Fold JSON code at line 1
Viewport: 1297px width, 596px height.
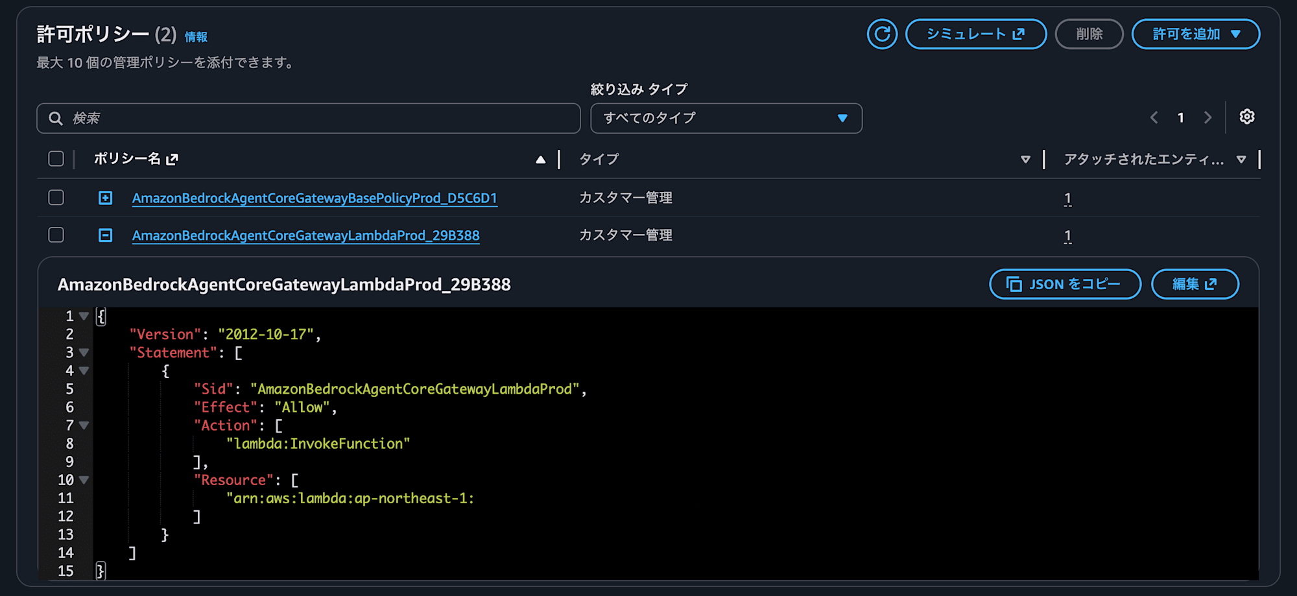tap(84, 316)
